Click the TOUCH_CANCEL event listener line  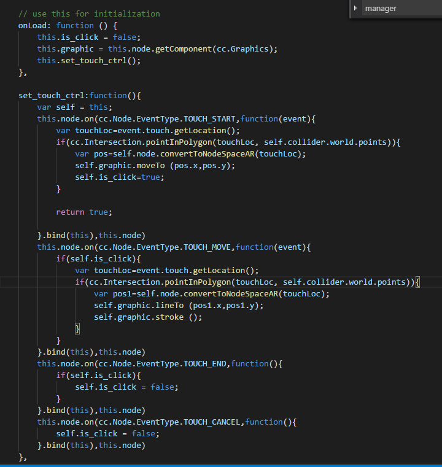coord(167,422)
